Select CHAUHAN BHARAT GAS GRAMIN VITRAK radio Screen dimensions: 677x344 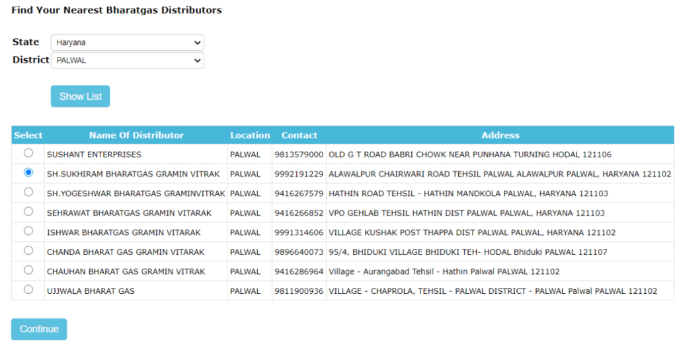(x=28, y=270)
